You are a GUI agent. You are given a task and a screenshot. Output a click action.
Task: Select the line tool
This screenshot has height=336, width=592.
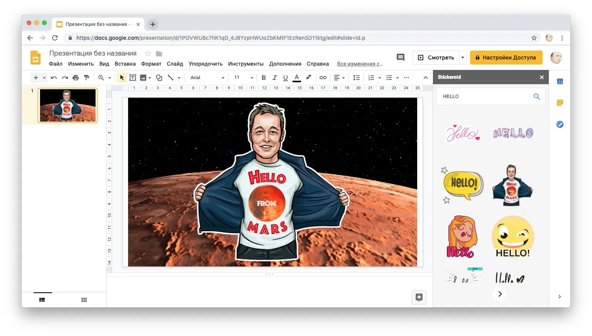(171, 78)
